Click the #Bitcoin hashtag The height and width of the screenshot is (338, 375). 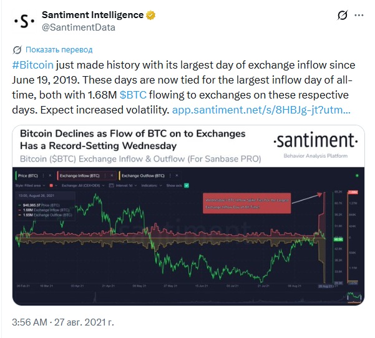tap(33, 65)
